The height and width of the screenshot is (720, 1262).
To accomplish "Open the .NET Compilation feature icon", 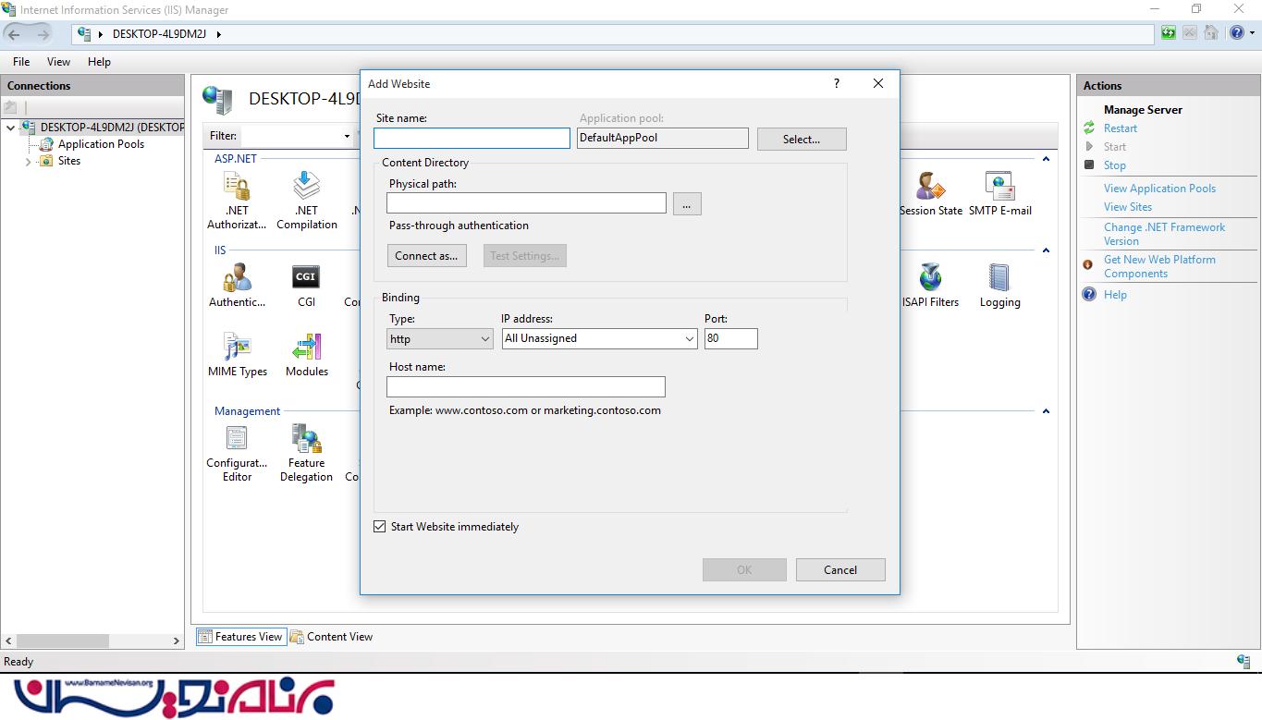I will pyautogui.click(x=306, y=188).
